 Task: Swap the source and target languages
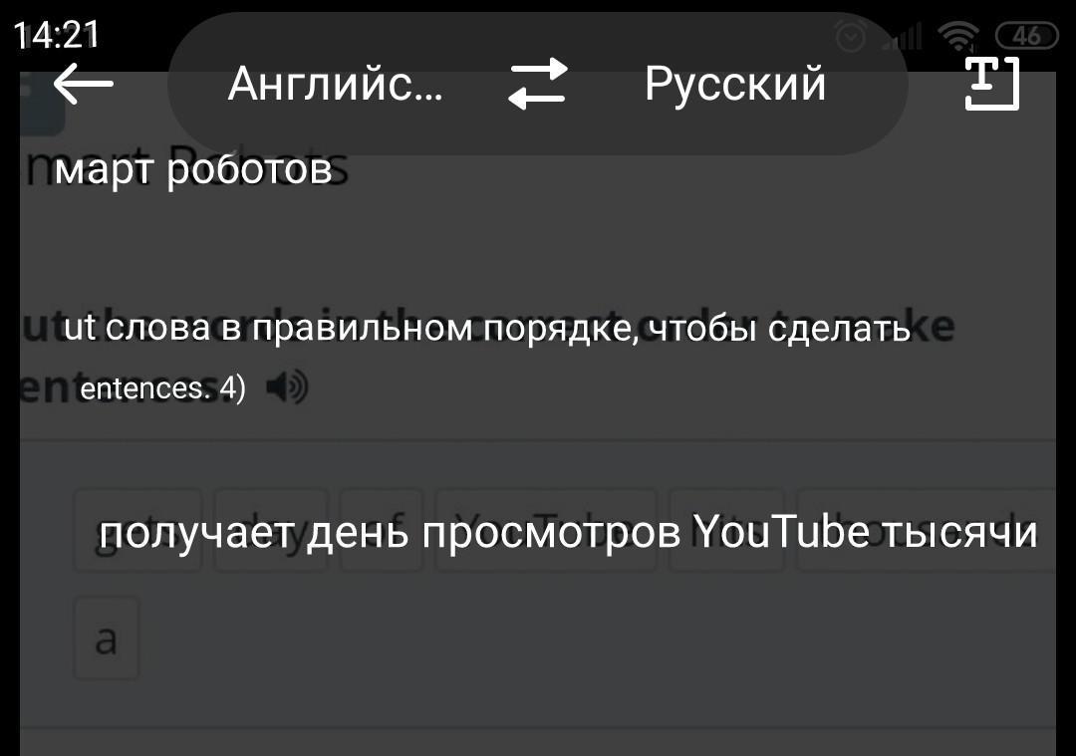click(538, 84)
